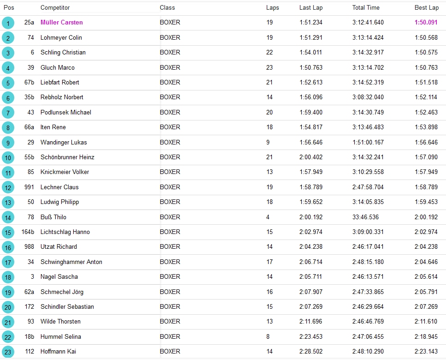
Task: Click position 14 circle badge
Action: click(x=8, y=217)
